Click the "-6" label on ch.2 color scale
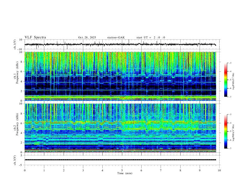This screenshot has width=247, height=191. pos(230,140)
